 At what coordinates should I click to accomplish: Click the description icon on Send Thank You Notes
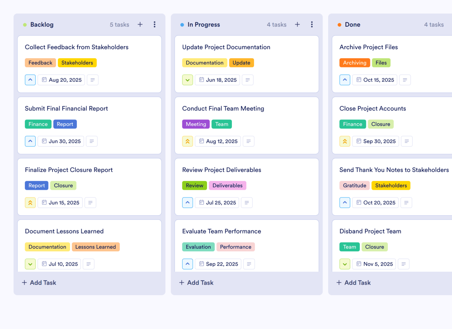pos(406,203)
